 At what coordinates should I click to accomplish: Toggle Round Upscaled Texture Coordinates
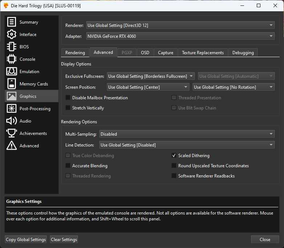[174, 165]
